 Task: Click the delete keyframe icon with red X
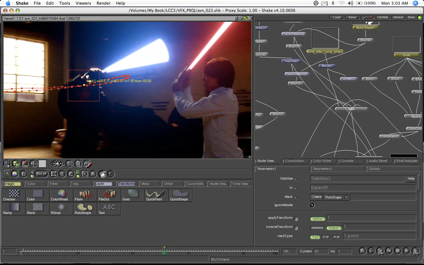pyautogui.click(x=25, y=164)
